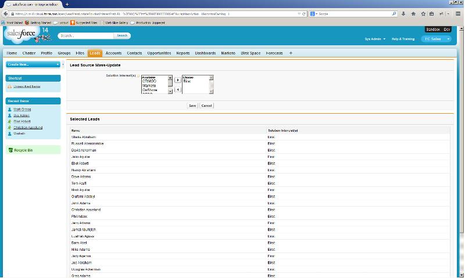Click the plus icon for all tabs

pyautogui.click(x=291, y=53)
